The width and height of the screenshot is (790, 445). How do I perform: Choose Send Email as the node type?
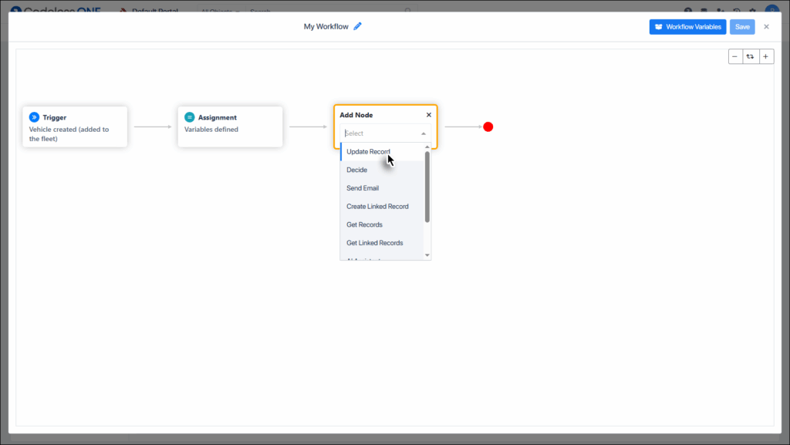pyautogui.click(x=361, y=187)
